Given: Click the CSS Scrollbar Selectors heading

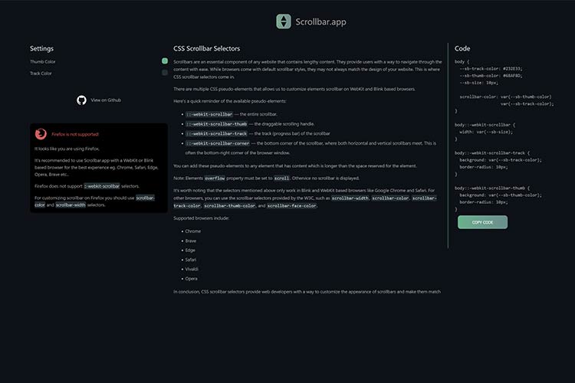Looking at the screenshot, I should click(x=206, y=48).
